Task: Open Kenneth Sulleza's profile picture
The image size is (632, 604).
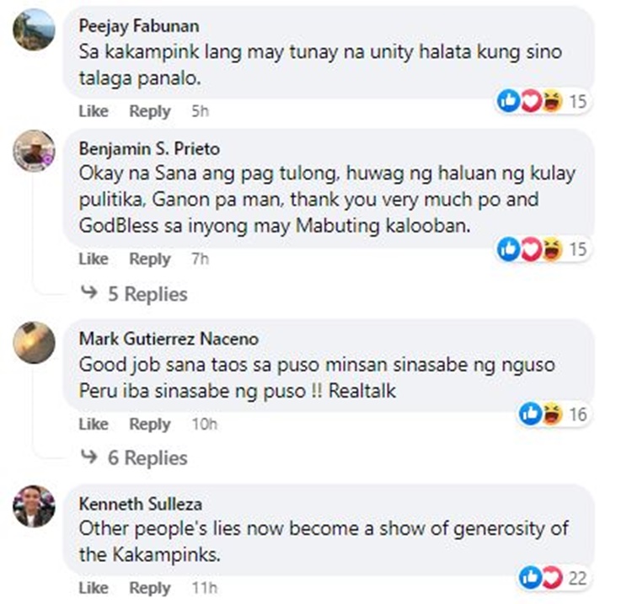Action: 34,506
